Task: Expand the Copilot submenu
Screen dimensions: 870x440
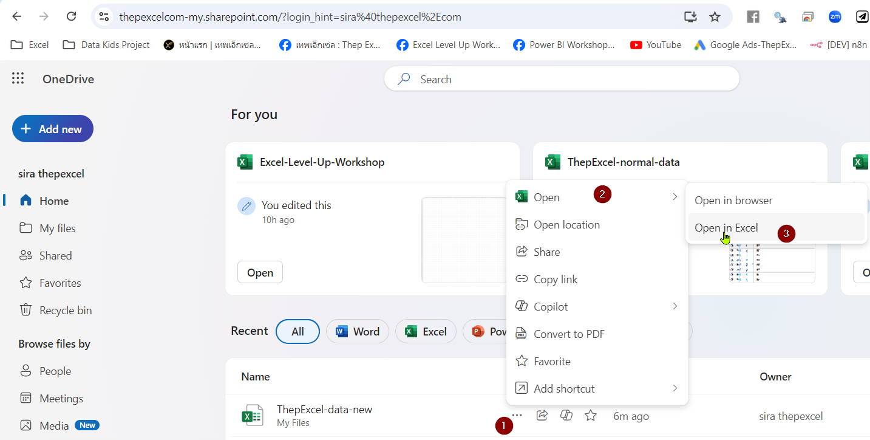Action: click(674, 306)
